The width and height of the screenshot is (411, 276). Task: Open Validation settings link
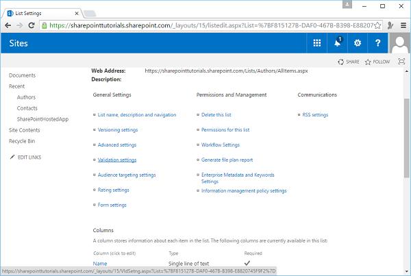tap(117, 160)
